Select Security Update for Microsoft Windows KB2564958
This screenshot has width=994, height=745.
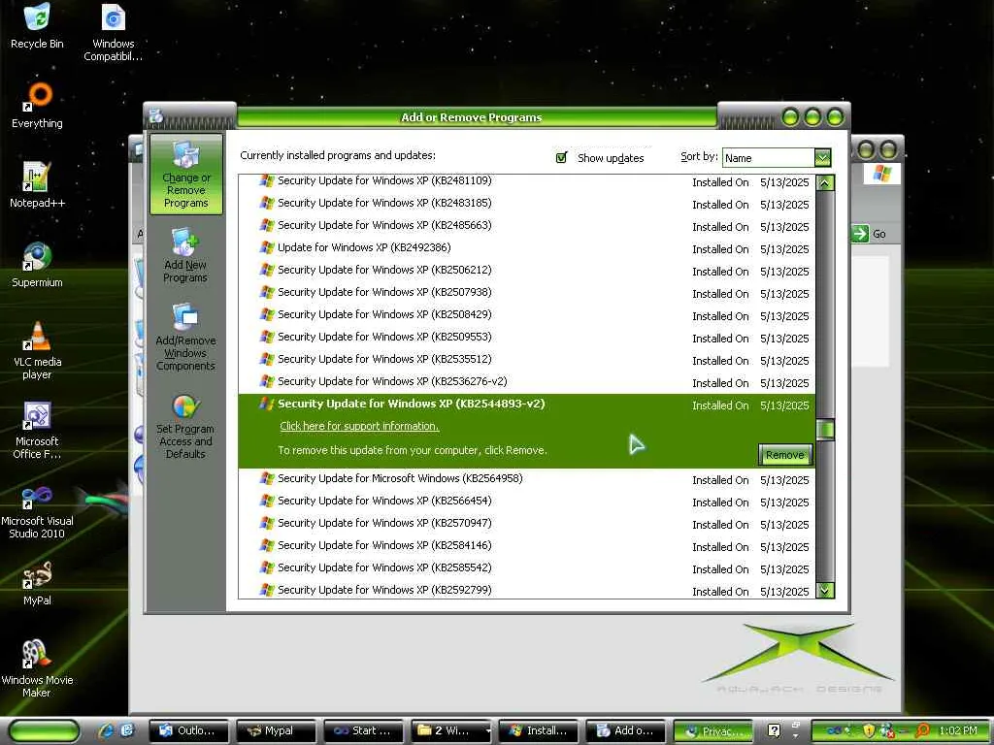(x=527, y=479)
